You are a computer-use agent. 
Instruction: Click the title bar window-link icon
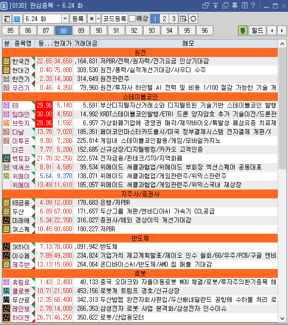click(x=206, y=5)
